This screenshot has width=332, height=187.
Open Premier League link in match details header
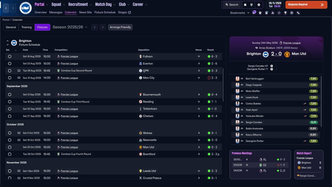pos(292,43)
